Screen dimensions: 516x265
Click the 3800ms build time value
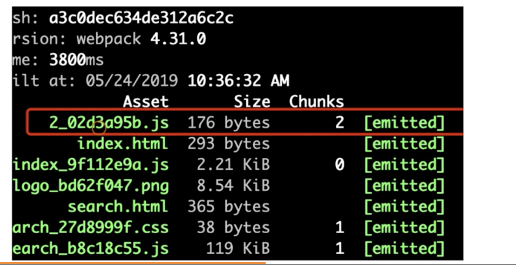[76, 60]
